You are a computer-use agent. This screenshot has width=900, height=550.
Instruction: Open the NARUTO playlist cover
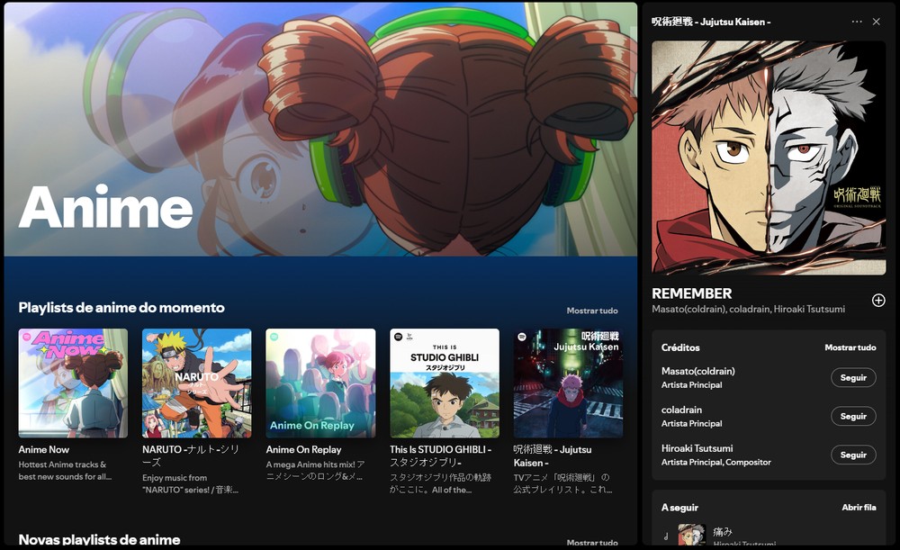pos(197,383)
